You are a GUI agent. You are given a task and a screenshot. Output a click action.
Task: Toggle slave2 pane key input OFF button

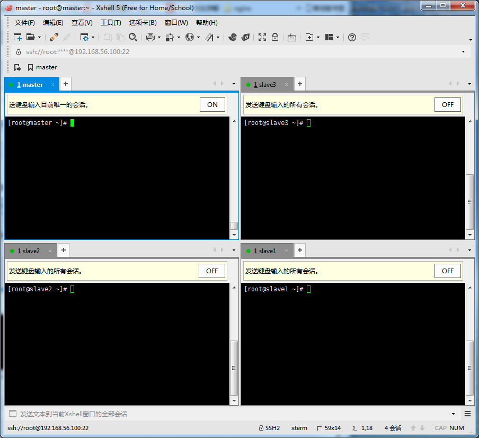coord(212,271)
